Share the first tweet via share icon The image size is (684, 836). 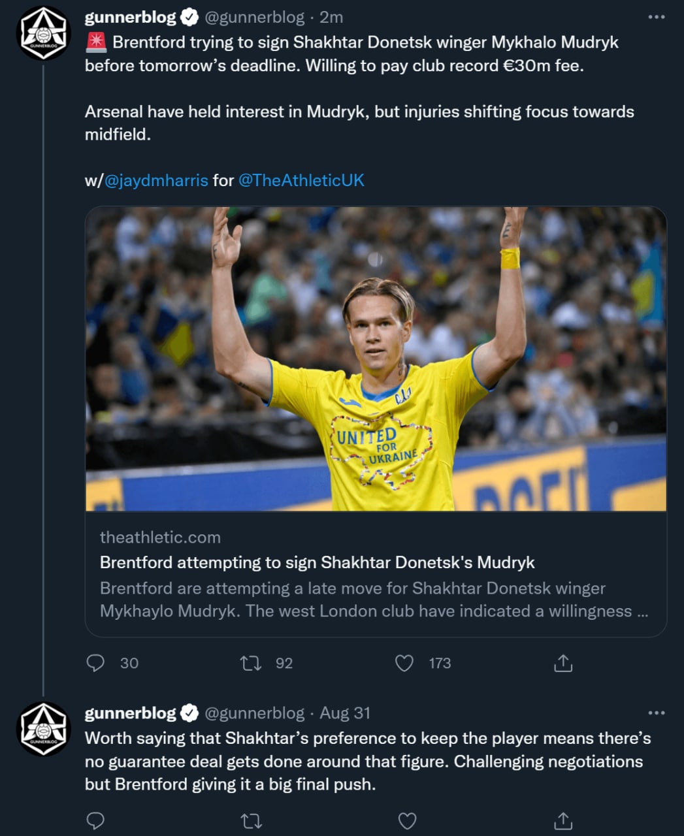[x=562, y=663]
